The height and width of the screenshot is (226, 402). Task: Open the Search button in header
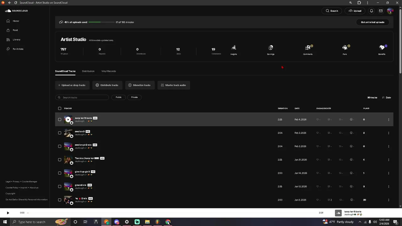pos(332,11)
